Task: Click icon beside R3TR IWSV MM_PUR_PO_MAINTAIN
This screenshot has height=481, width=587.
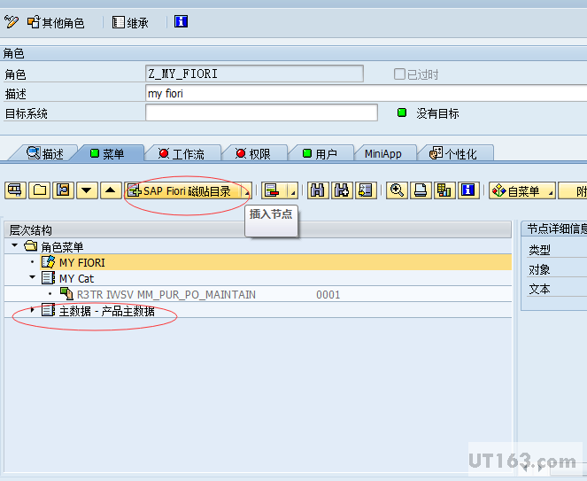Action: (66, 294)
